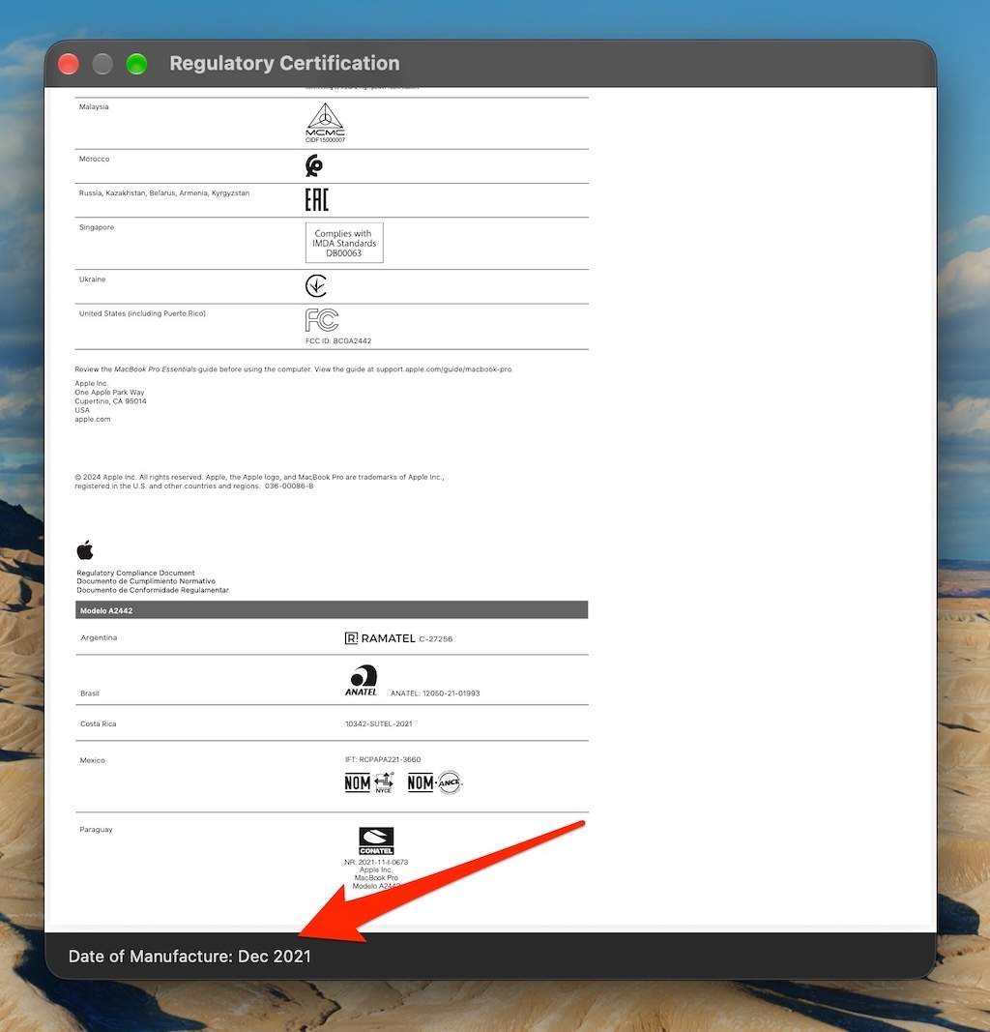Click 'IFT: RCPAPA221-3660' value
Viewport: 990px width, 1032px height.
pyautogui.click(x=382, y=759)
